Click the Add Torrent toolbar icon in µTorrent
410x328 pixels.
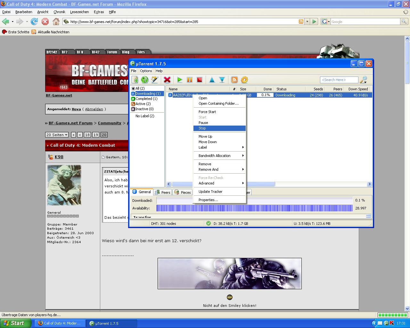[135, 80]
